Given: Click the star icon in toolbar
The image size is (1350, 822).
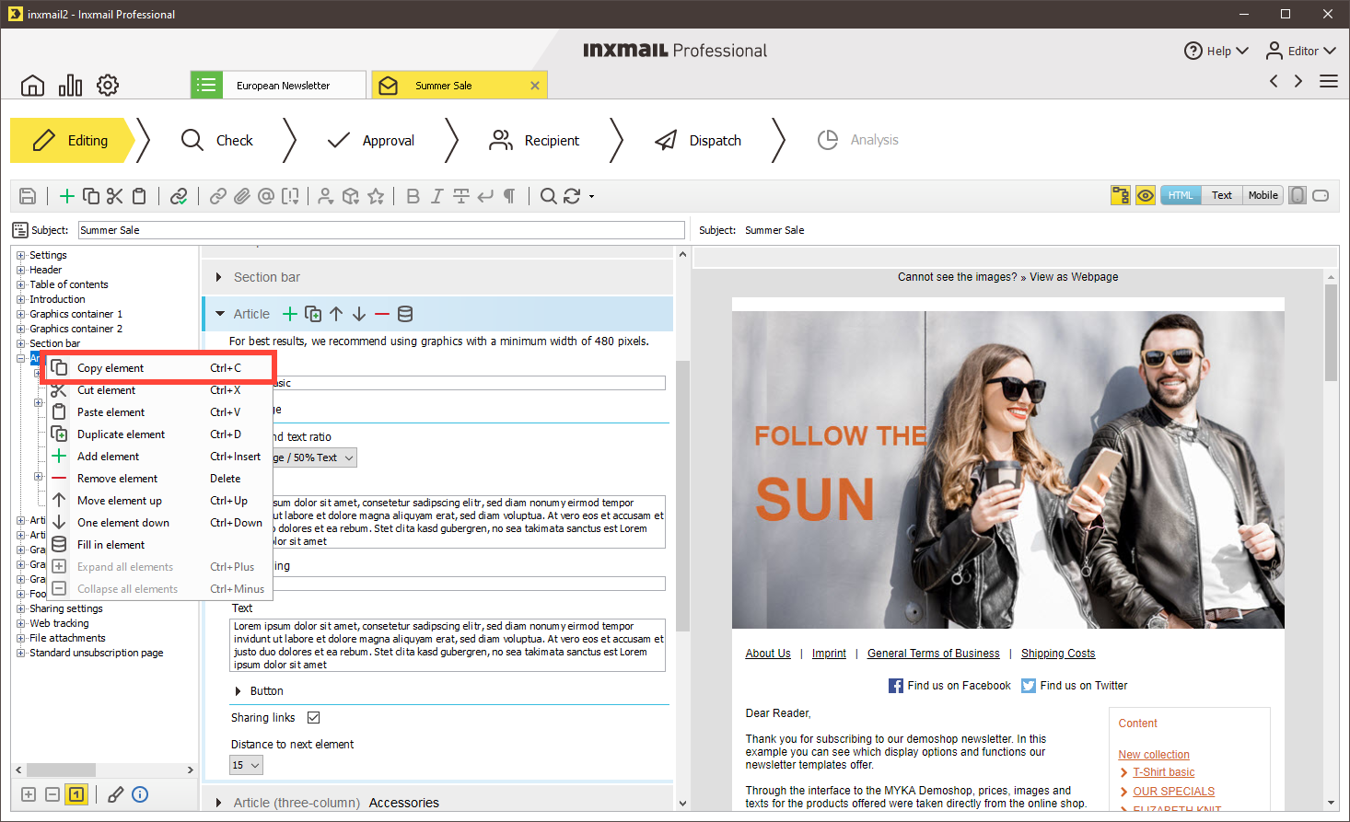Looking at the screenshot, I should click(376, 196).
